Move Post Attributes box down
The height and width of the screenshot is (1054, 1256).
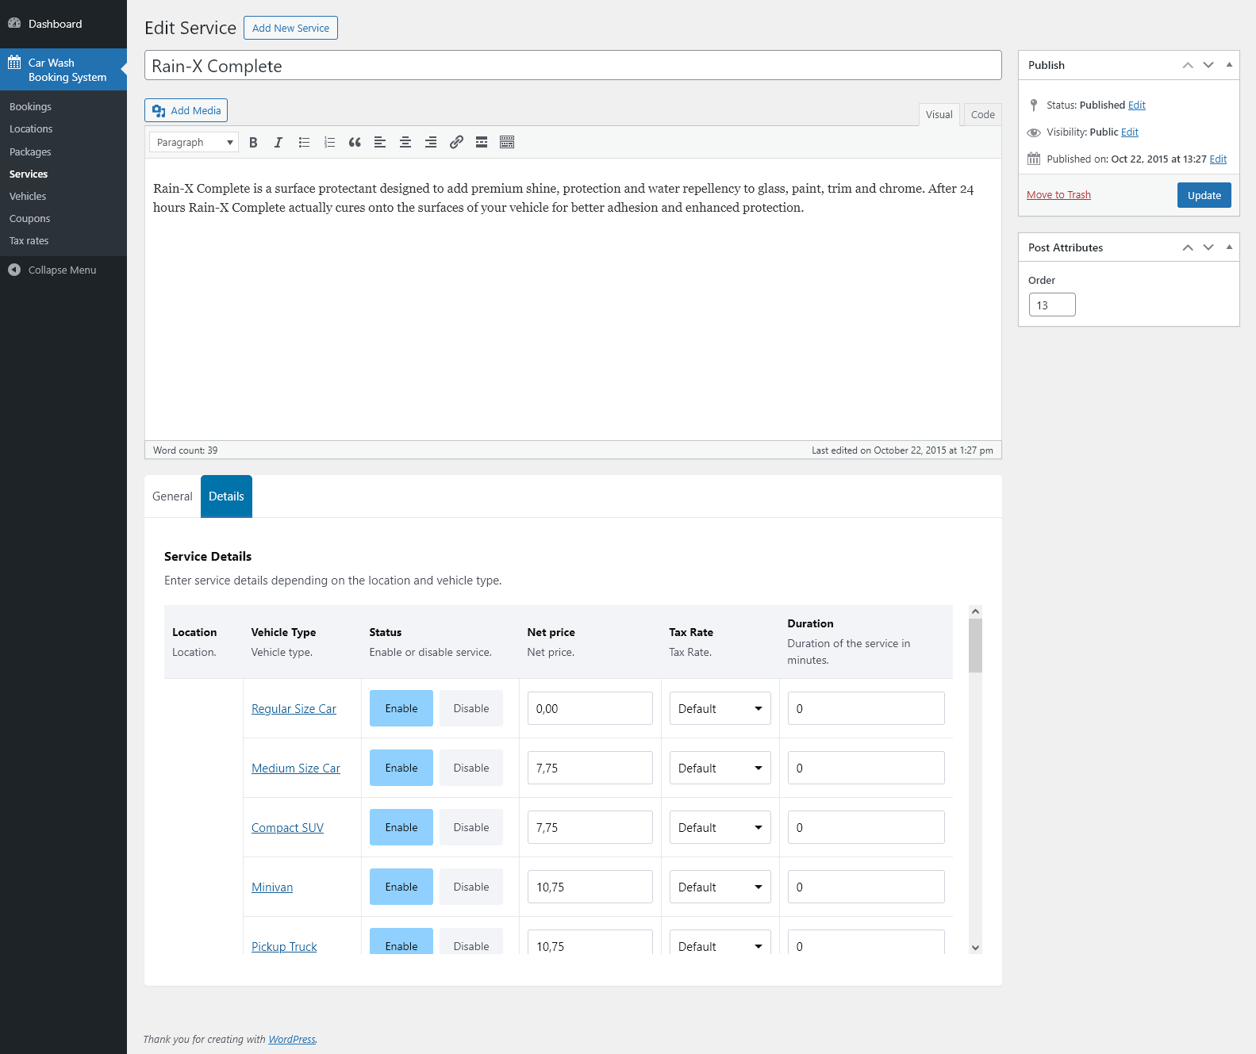1208,247
